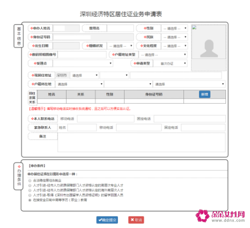Viewport: 250px width, 228px height.
Task: Open the 受理点 dropdown
Action: (x=82, y=63)
